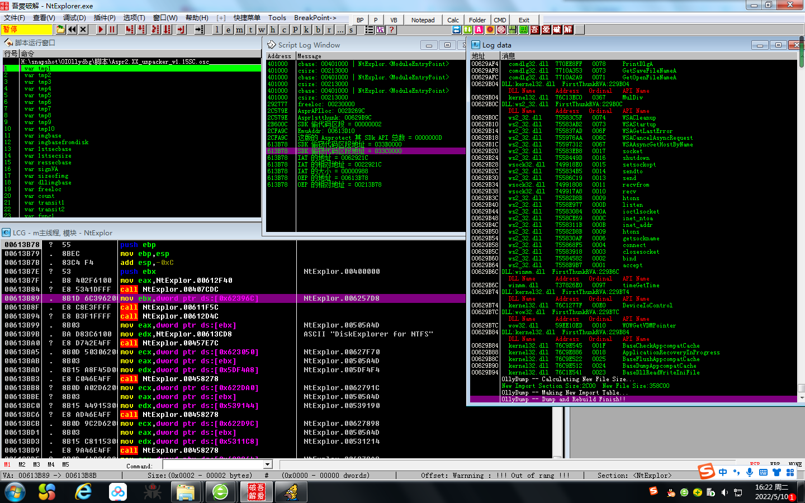Click the Notepad shortcut button
Image resolution: width=805 pixels, height=503 pixels.
click(423, 20)
